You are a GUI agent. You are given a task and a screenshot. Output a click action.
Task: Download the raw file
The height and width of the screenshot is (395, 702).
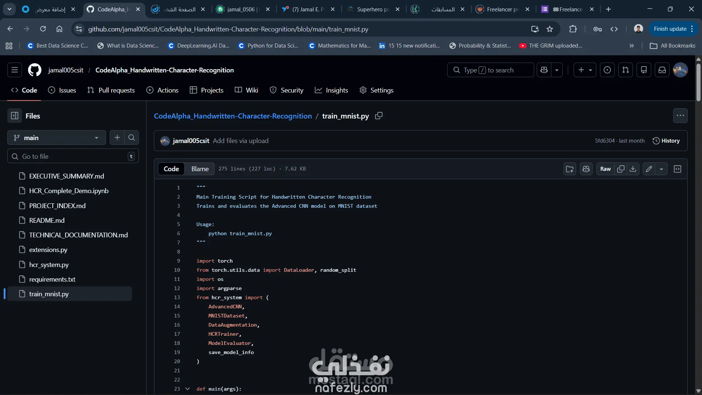[633, 169]
